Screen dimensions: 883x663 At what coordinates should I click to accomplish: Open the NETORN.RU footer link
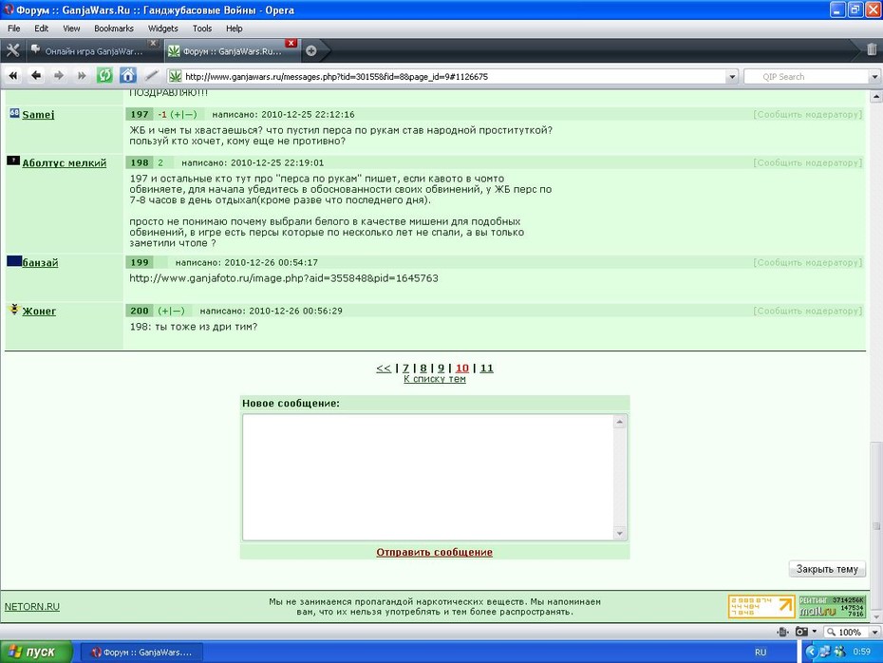32,607
